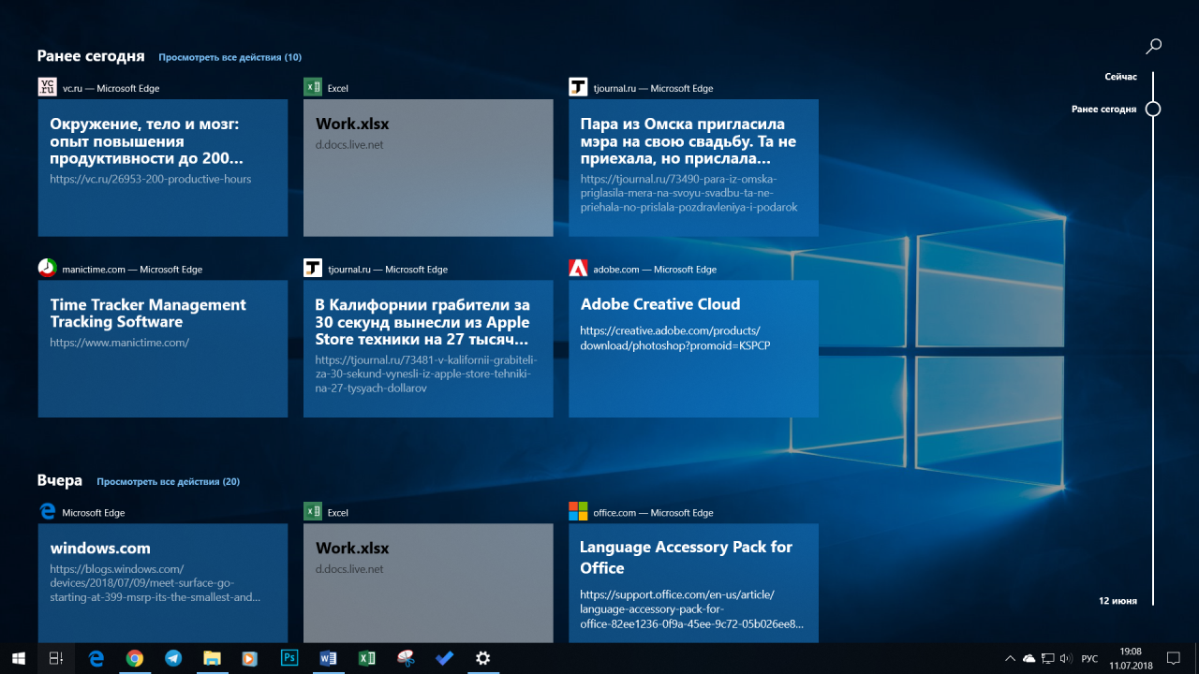Open Telegram from the taskbar
Image resolution: width=1199 pixels, height=674 pixels.
point(173,658)
